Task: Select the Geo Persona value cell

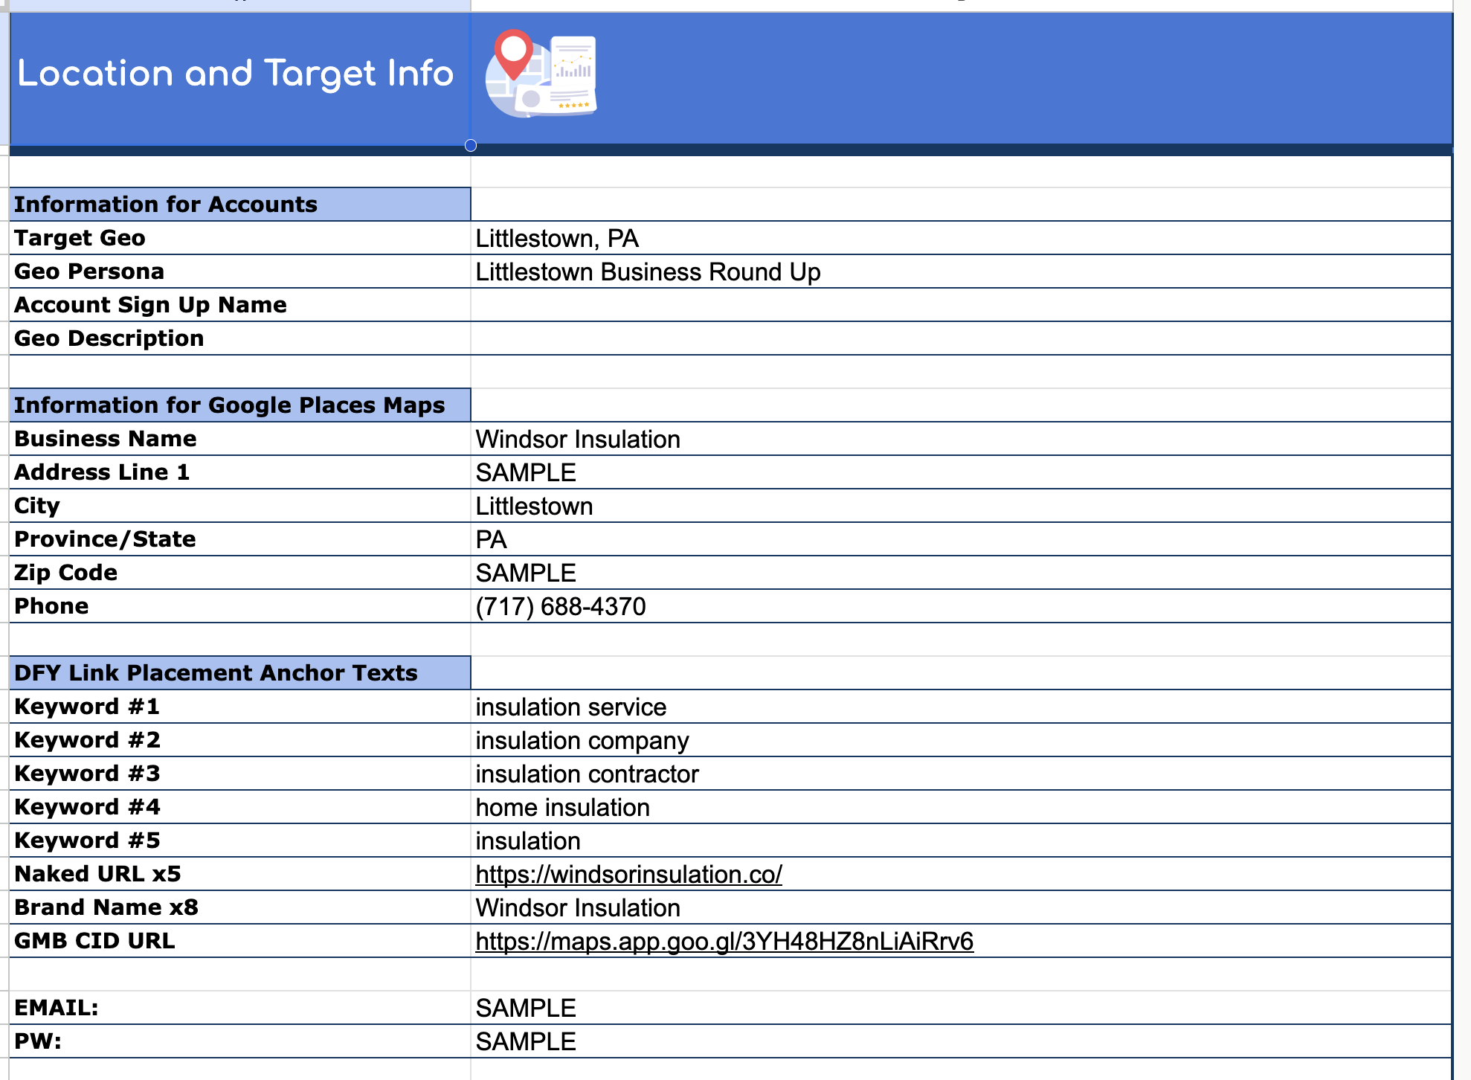Action: [647, 272]
